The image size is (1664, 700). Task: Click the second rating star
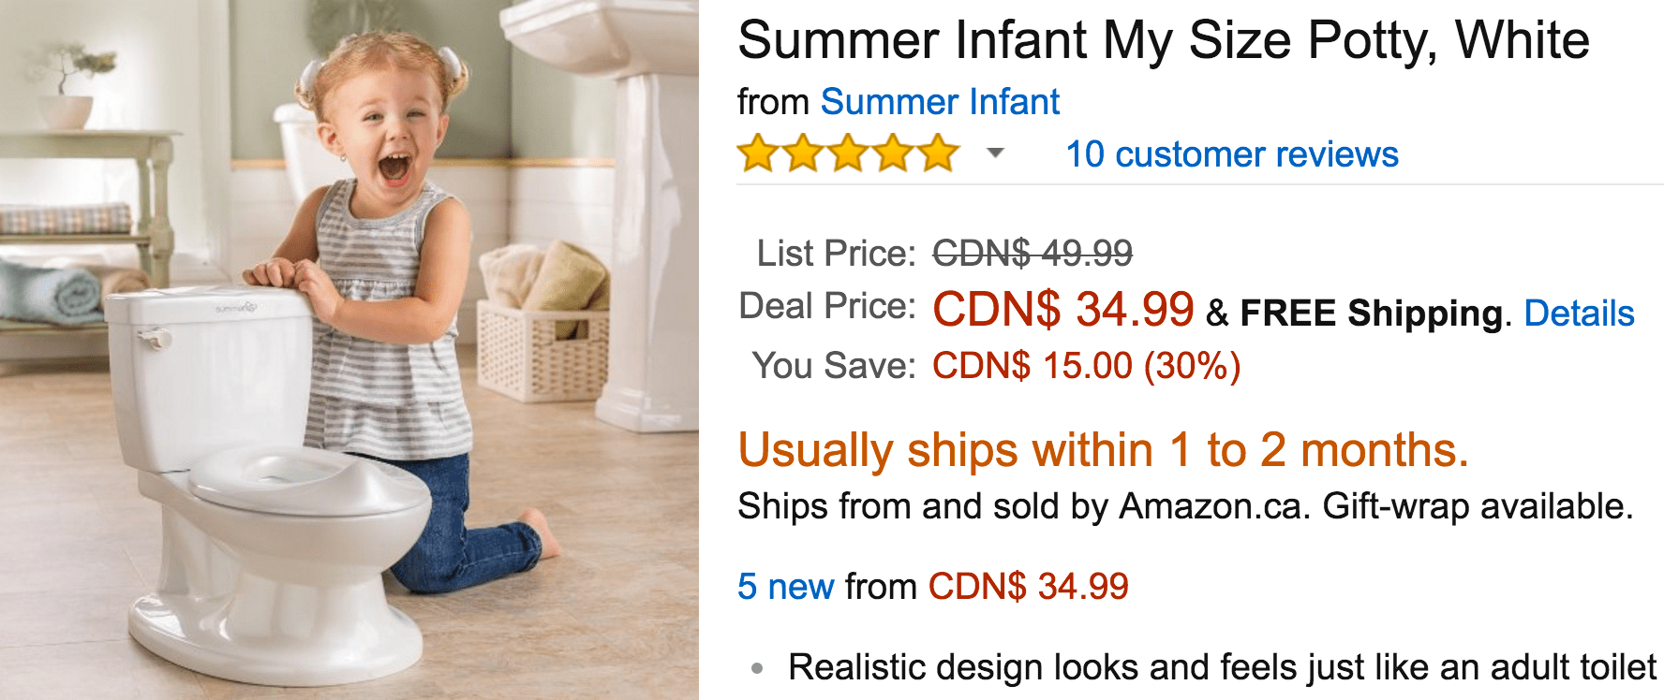(802, 153)
